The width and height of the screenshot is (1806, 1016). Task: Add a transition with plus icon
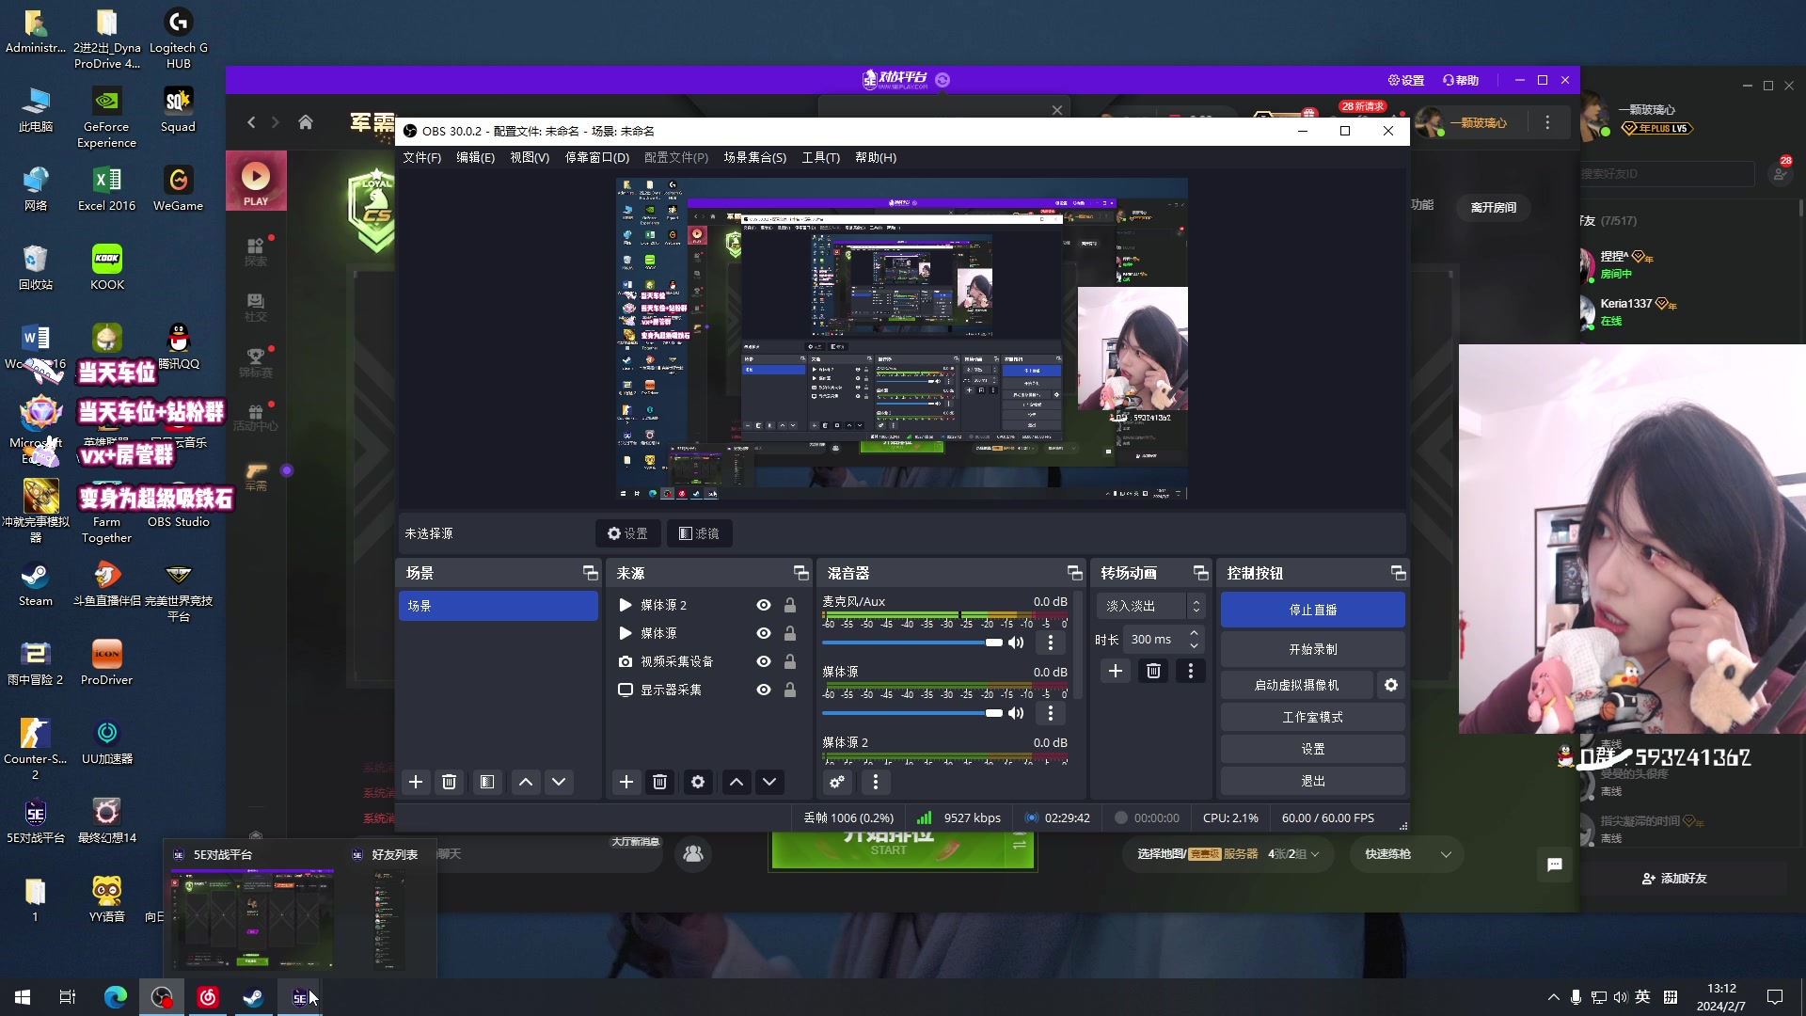click(1116, 671)
